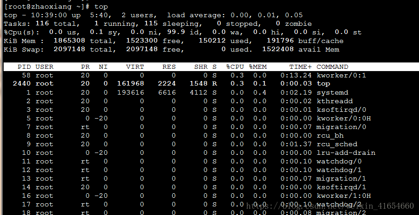Click the SHR column header

pos(201,67)
